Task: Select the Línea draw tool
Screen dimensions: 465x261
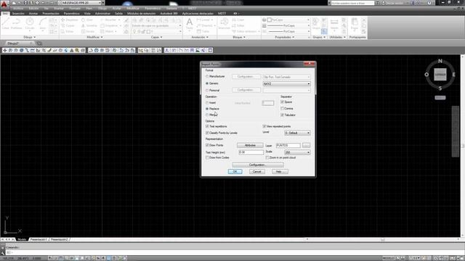Action: 5,23
